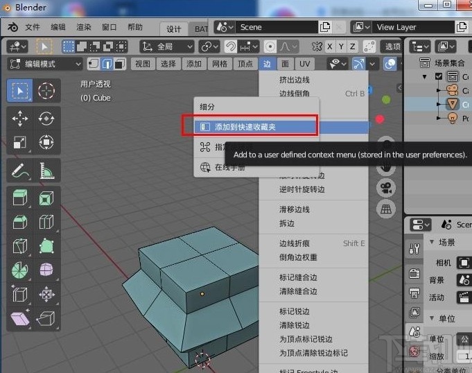Choose the Inset Faces tool
Screen dimensions: 472x373
(x=46, y=198)
